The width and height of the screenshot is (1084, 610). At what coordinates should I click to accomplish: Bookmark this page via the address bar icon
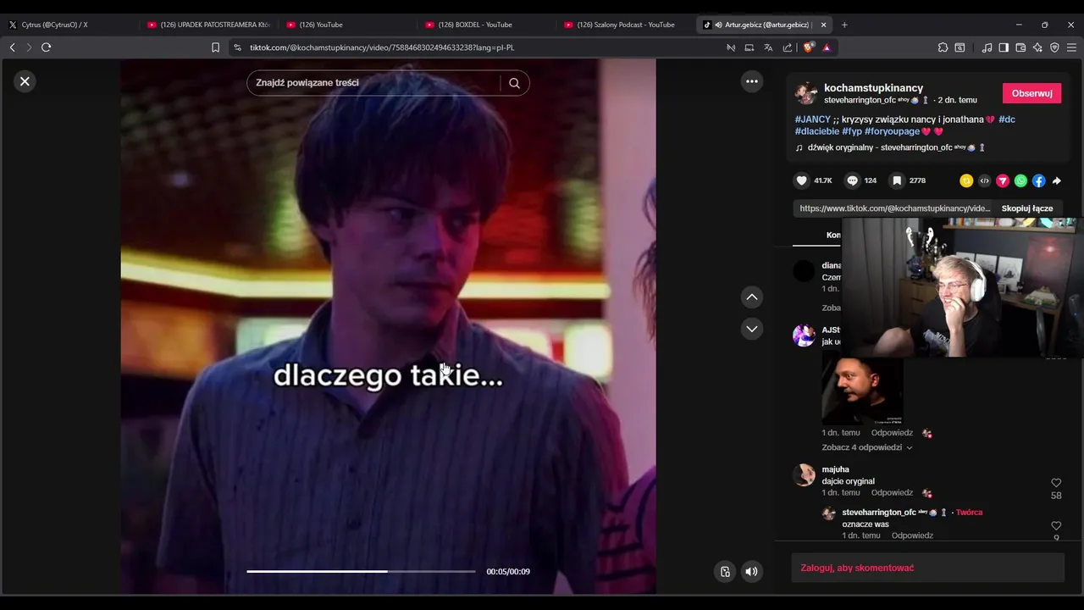coord(216,47)
